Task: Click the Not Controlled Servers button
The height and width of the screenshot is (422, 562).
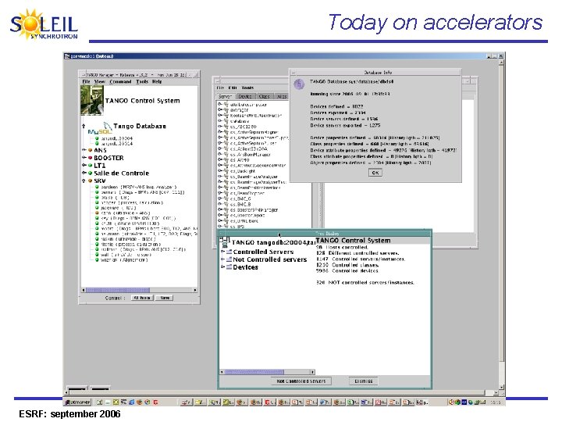Action: click(x=301, y=381)
